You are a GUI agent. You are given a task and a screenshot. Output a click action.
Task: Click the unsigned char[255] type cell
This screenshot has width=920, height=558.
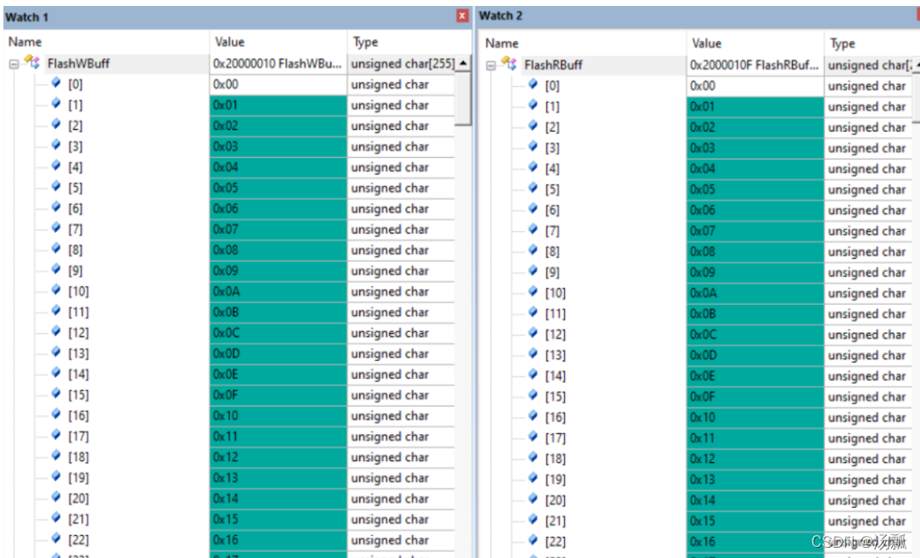pos(403,64)
